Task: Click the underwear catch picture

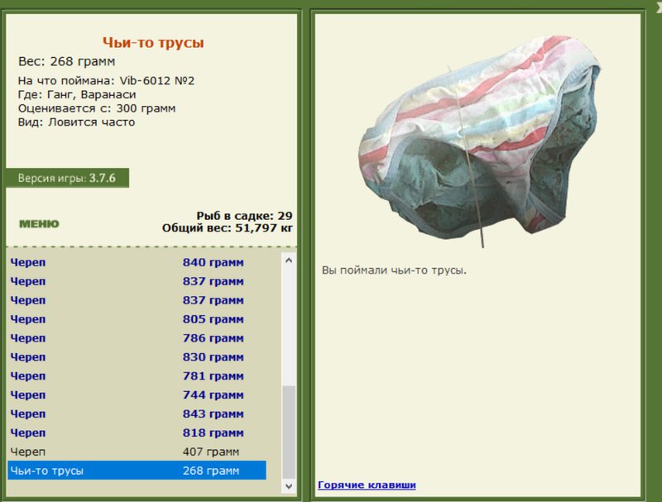Action: tap(481, 141)
